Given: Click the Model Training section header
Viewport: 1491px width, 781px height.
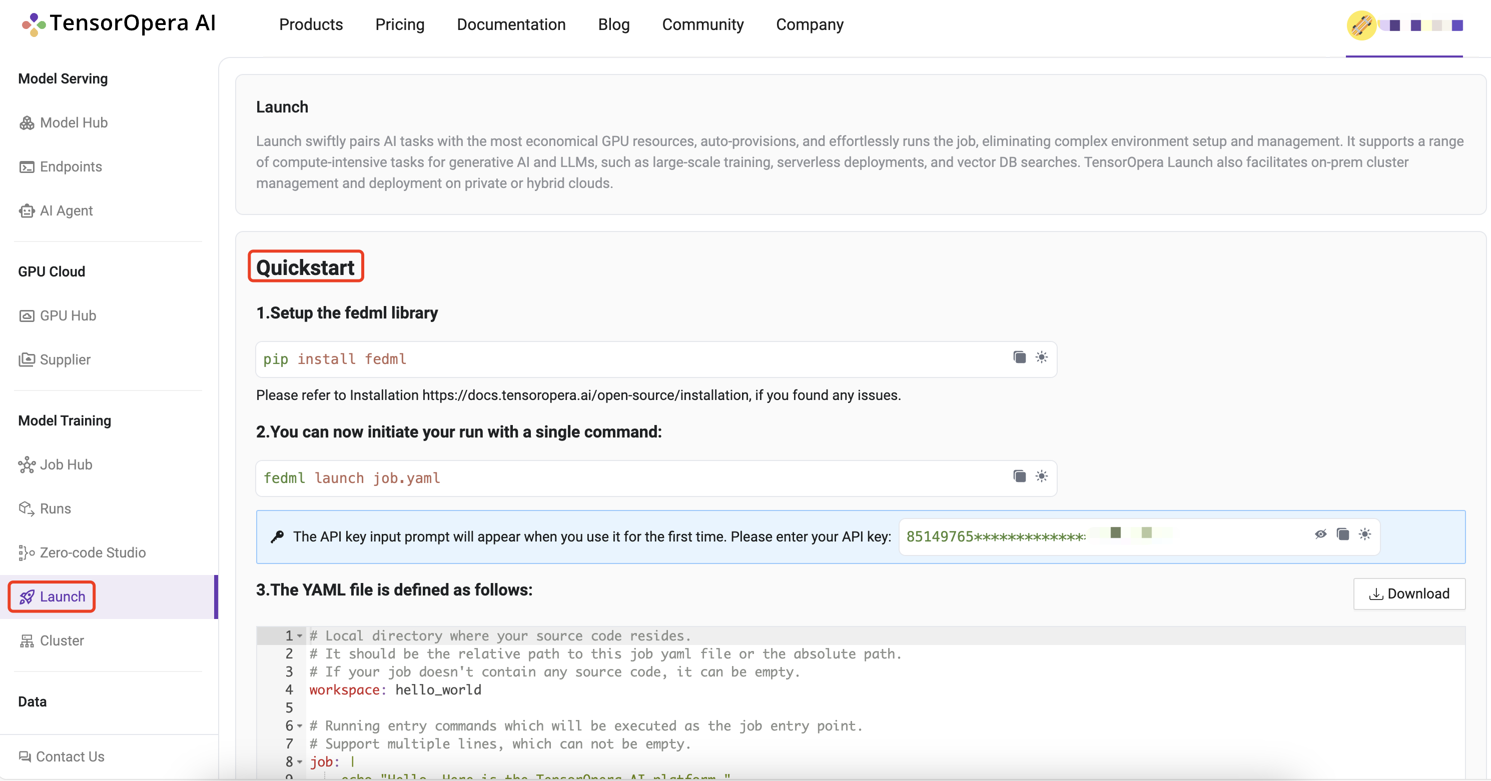Looking at the screenshot, I should point(64,420).
